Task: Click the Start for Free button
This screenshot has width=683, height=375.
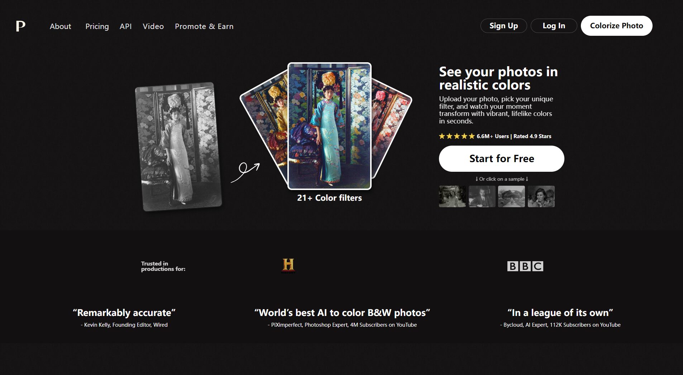Action: (501, 159)
